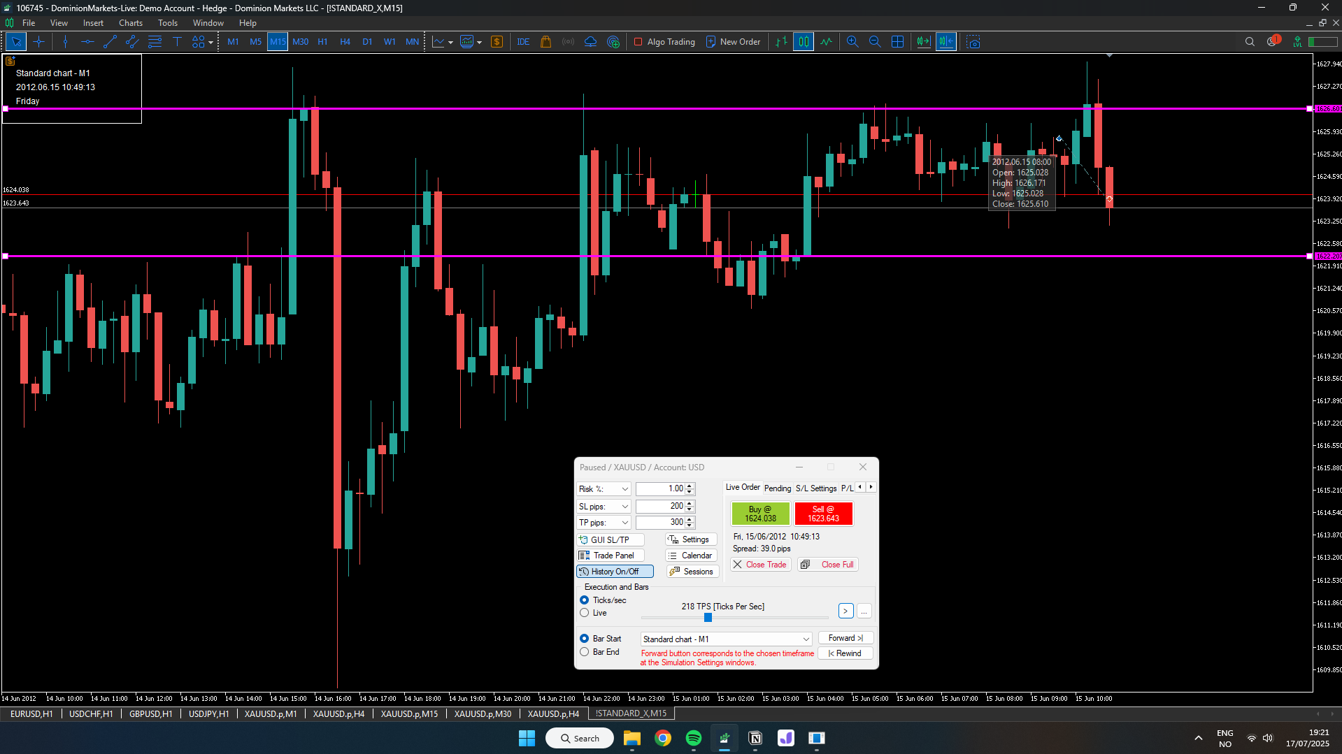Click the |< Rewind button
This screenshot has width=1342, height=754.
click(x=845, y=653)
